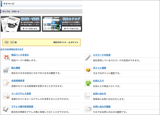Viewport: 160px width, 115px height.
Task: Open the お問い合わせ link
Action: 99,94
